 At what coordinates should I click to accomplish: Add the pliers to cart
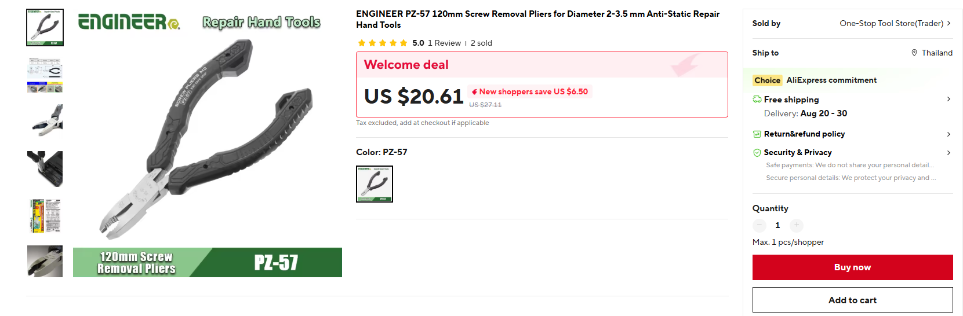[x=852, y=300]
